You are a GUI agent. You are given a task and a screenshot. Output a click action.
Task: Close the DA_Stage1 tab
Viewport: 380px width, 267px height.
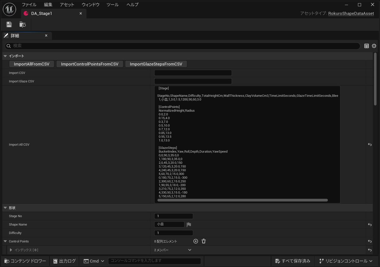click(x=81, y=14)
